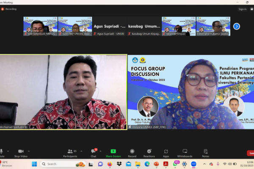Screen dimensions: 254x169
Task: Open Task View on the taskbar
Action: click(91, 164)
